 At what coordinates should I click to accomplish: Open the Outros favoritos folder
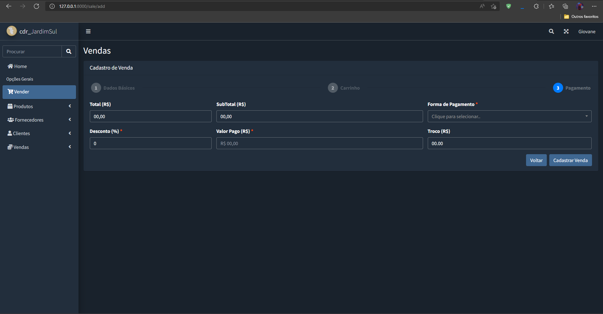(581, 17)
